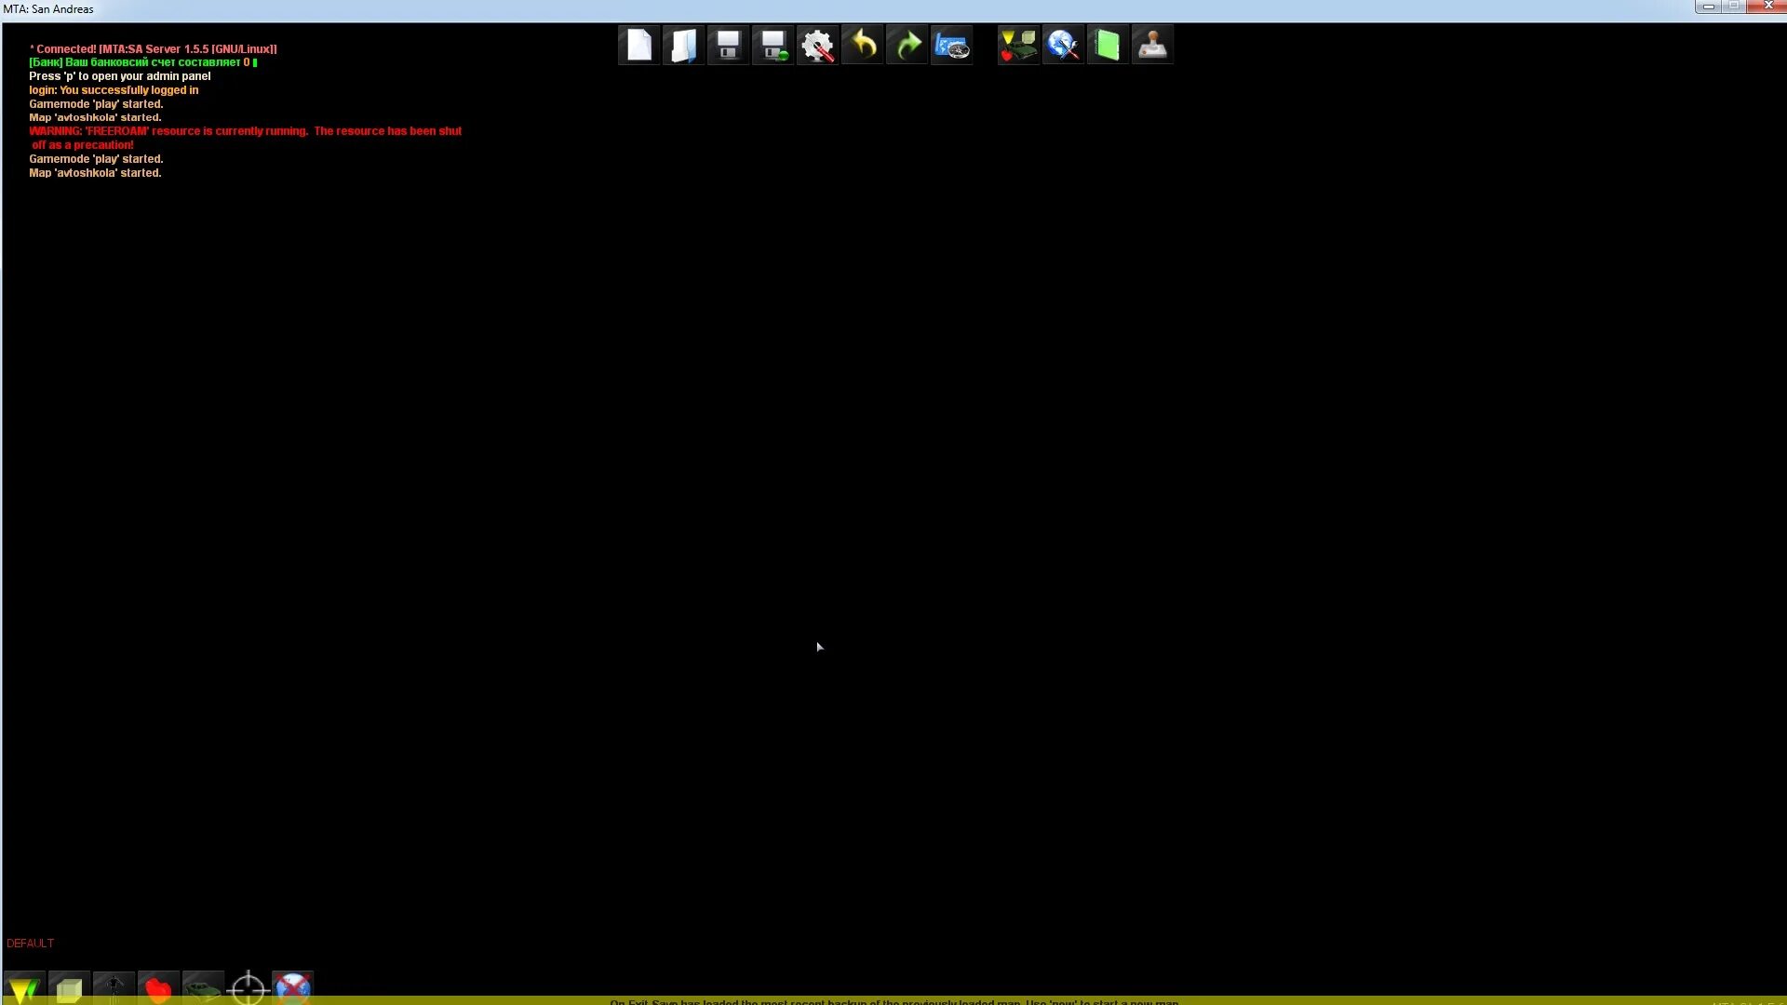Click the red DEFAULT label
This screenshot has width=1787, height=1005.
click(30, 943)
